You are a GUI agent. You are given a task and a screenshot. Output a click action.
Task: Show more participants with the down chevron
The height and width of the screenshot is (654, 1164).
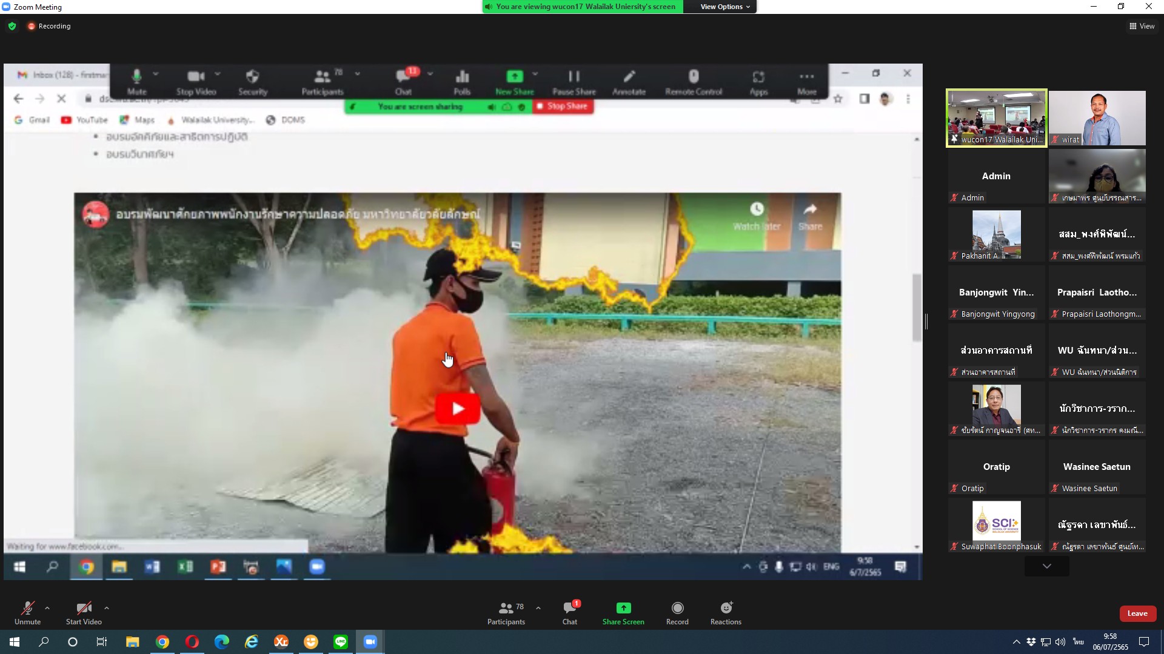pyautogui.click(x=1046, y=566)
